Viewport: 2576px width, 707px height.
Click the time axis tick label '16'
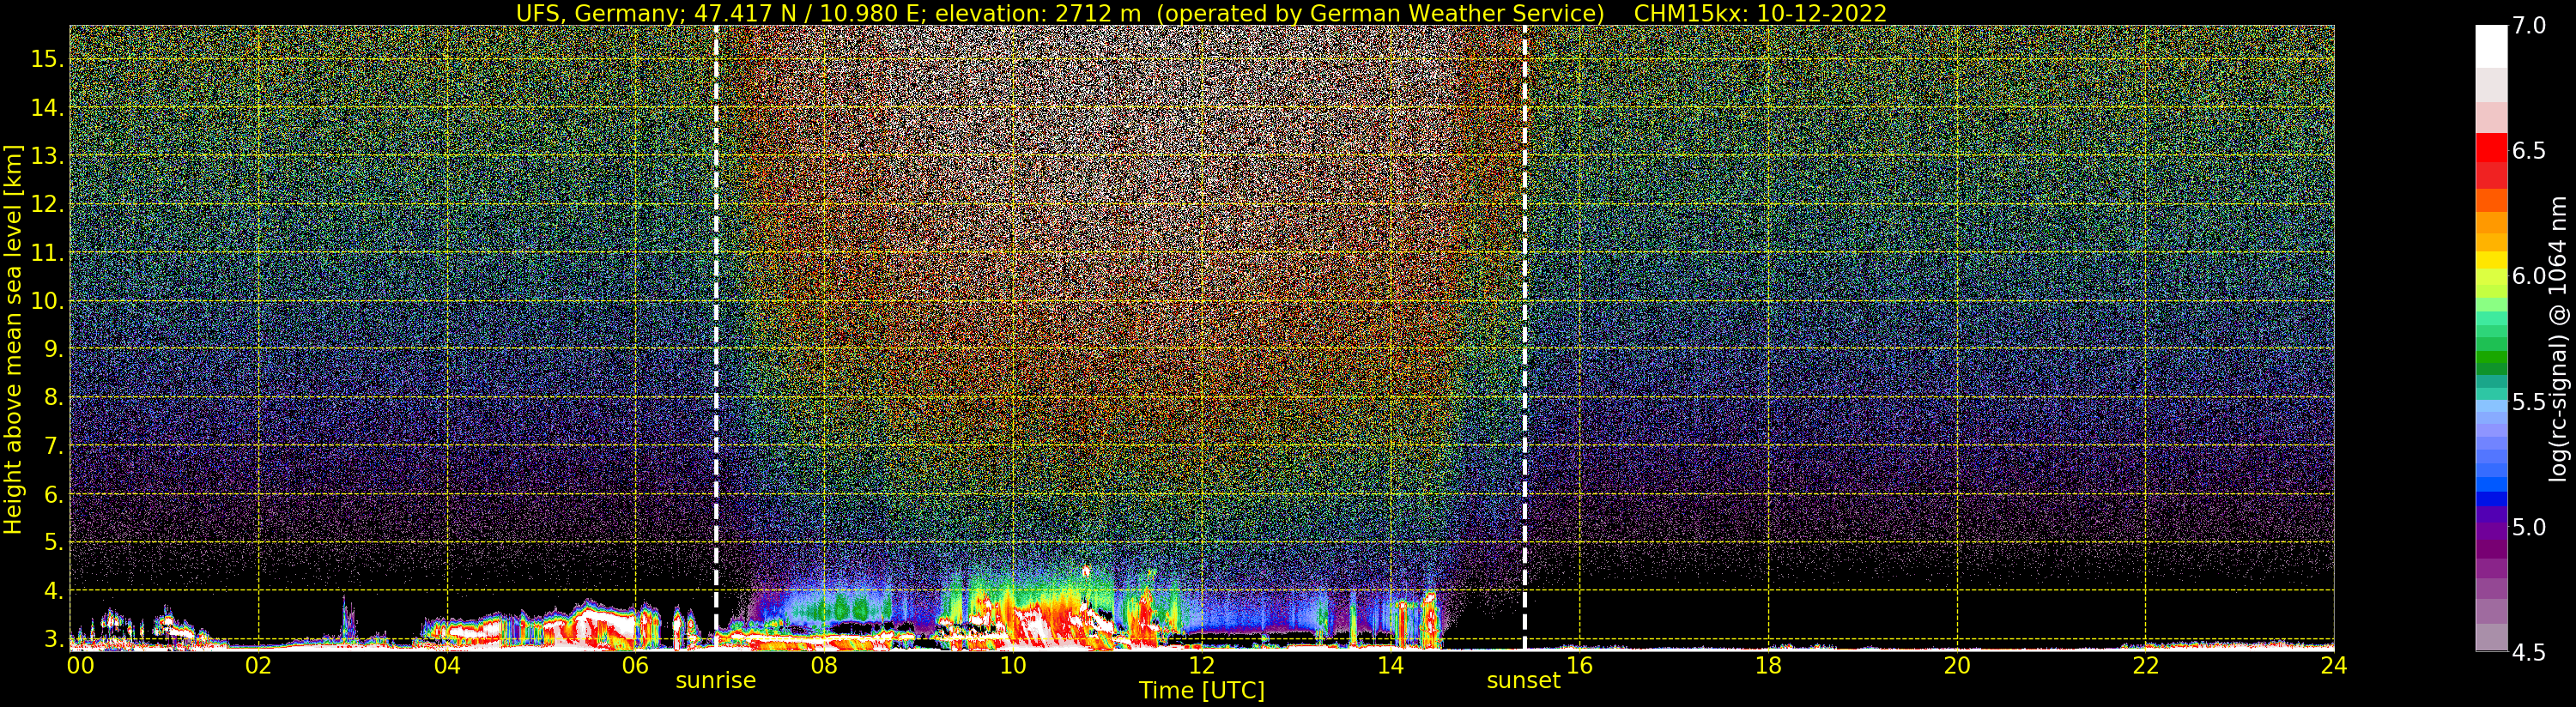coord(1579,666)
